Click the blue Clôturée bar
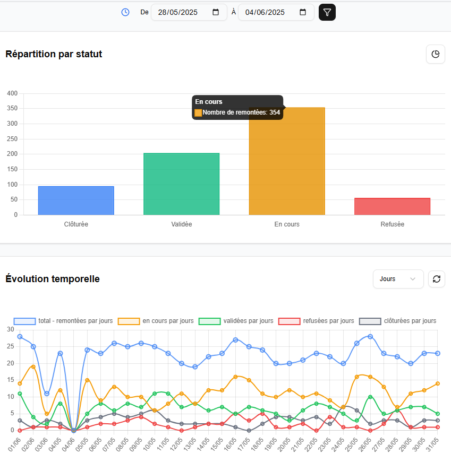The width and height of the screenshot is (451, 454). (x=76, y=200)
